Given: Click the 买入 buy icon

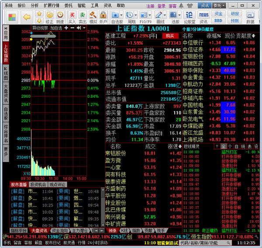Looking at the screenshot, I should click(72, 15).
